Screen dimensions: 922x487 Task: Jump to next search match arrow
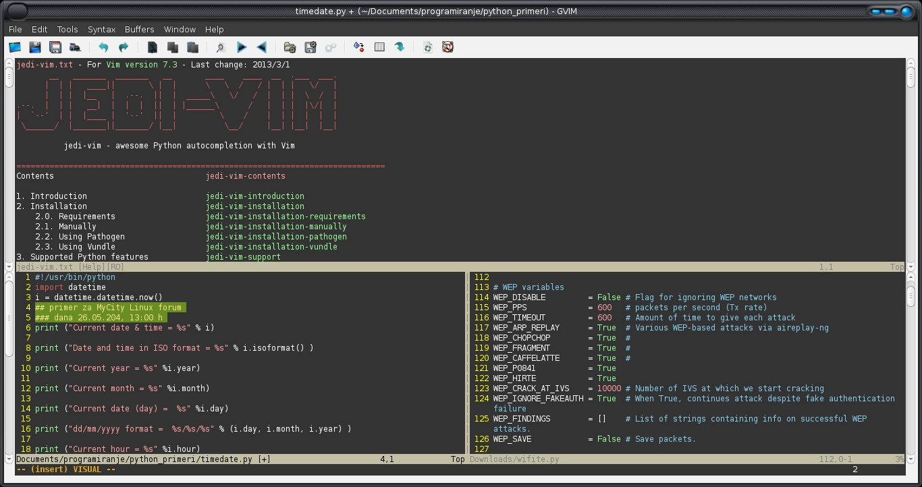[x=242, y=47]
